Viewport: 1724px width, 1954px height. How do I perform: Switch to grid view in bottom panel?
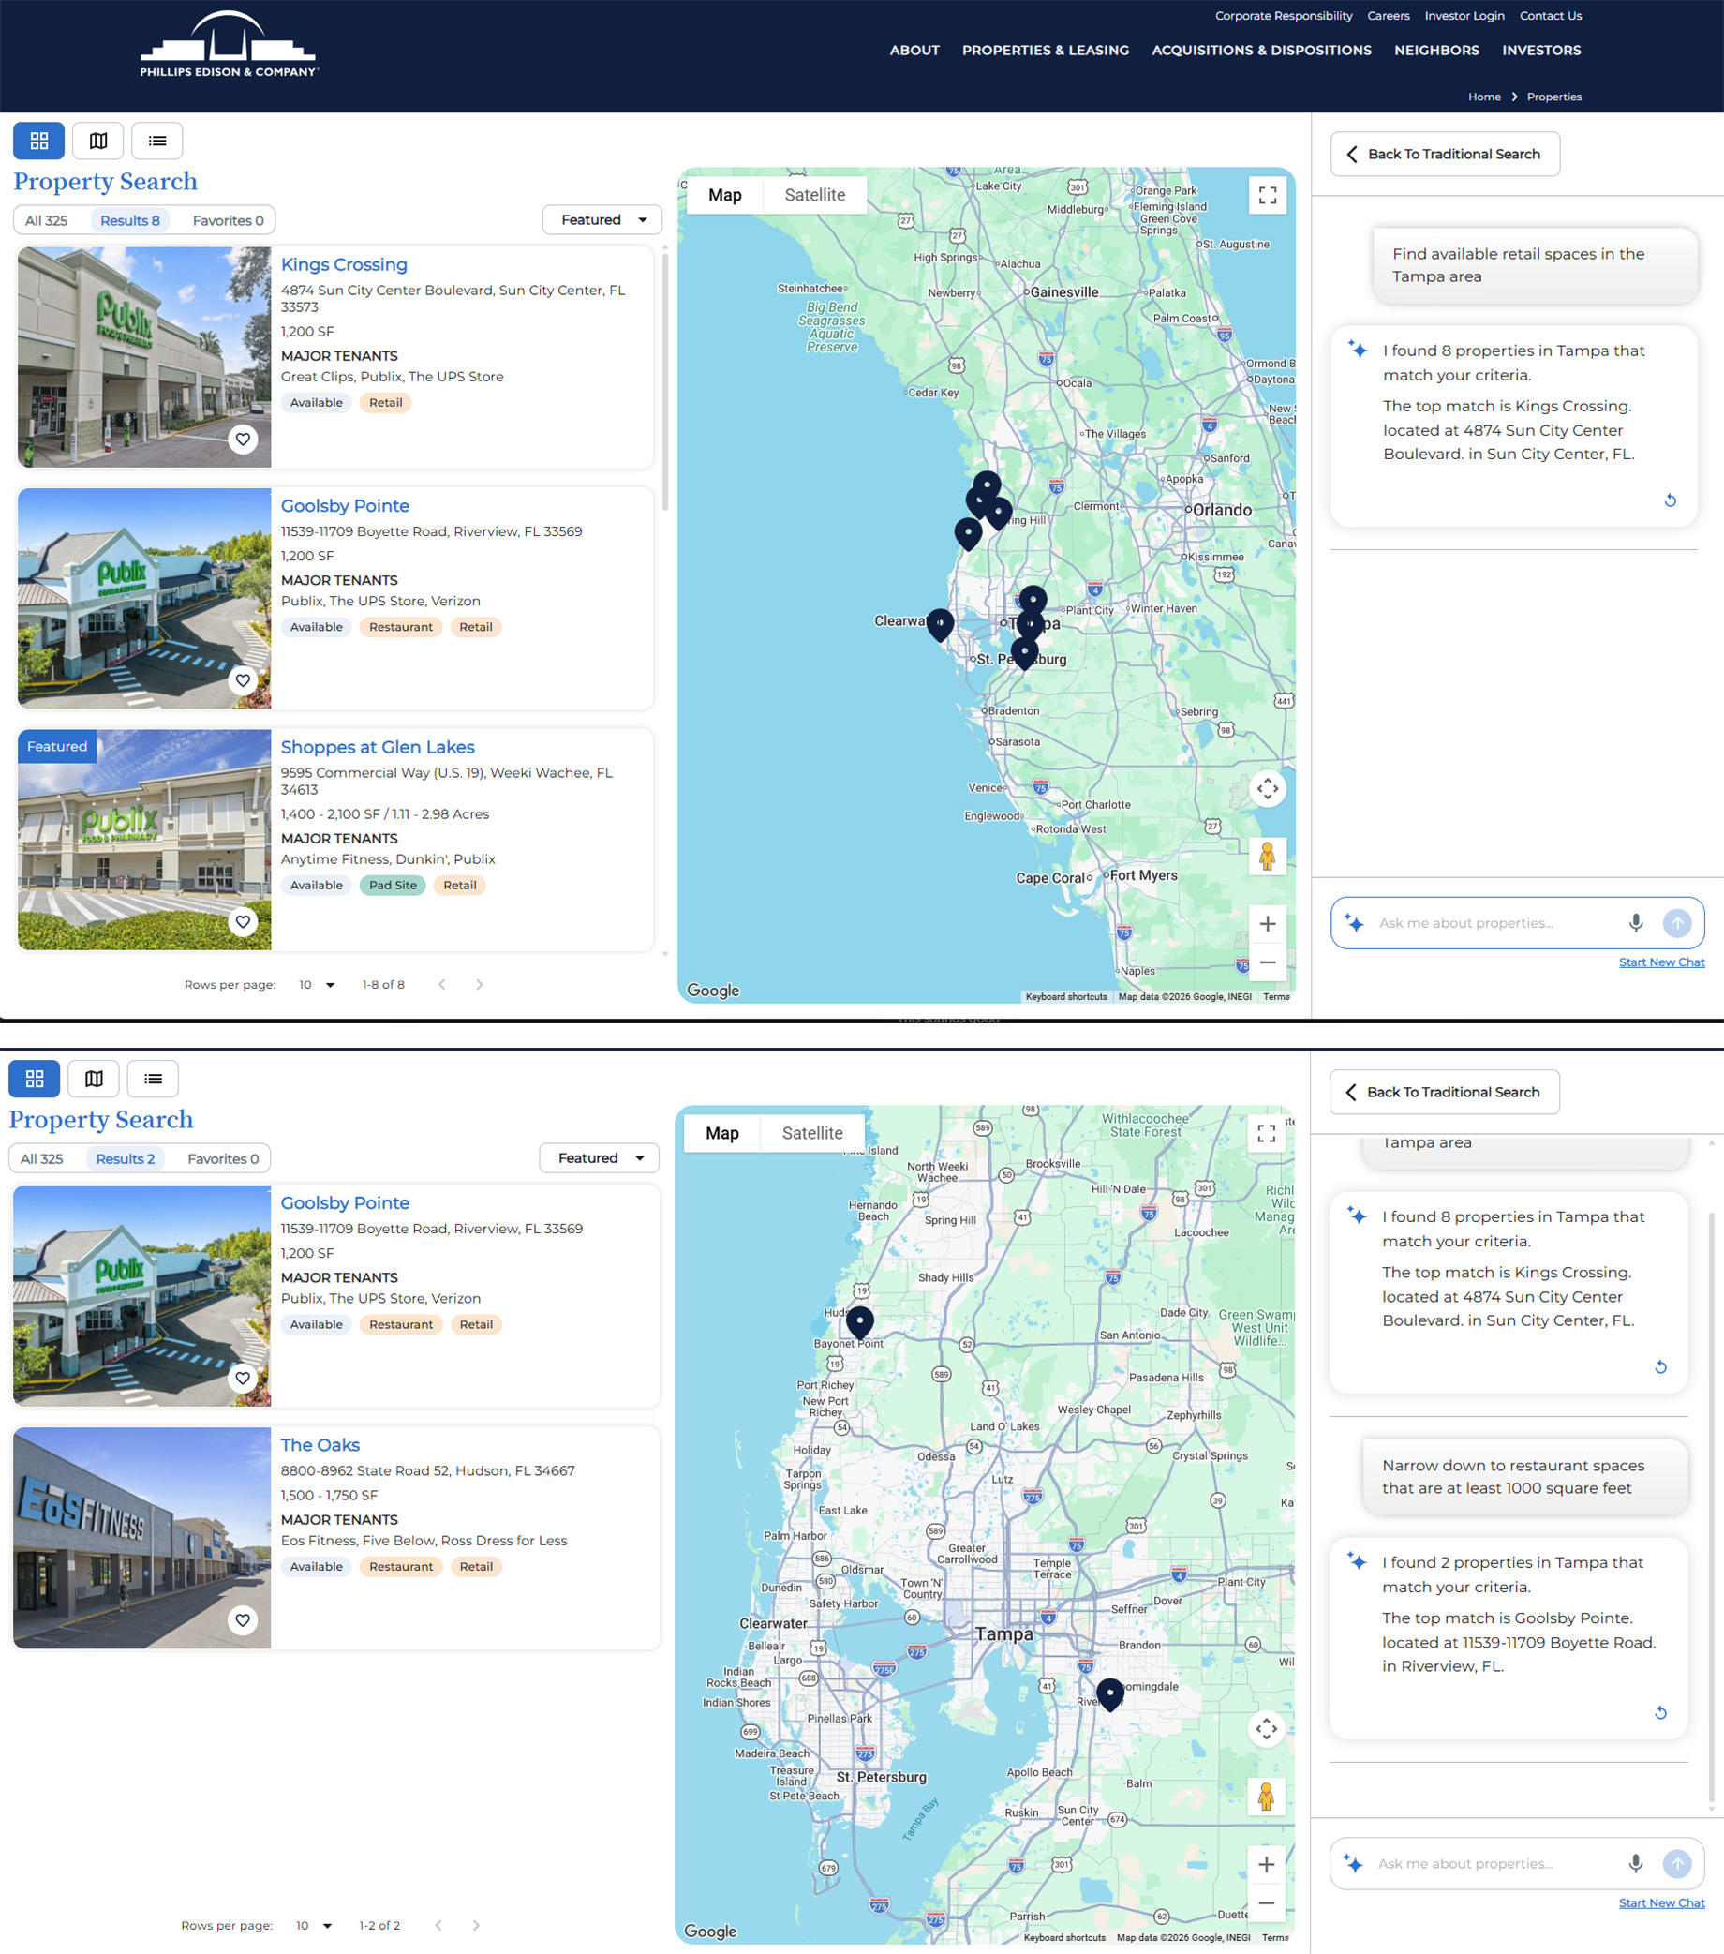[x=35, y=1079]
